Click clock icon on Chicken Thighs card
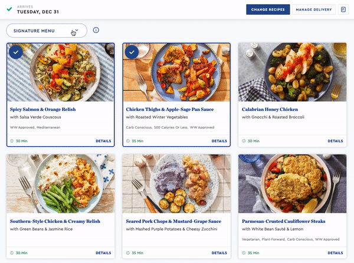 coord(128,141)
